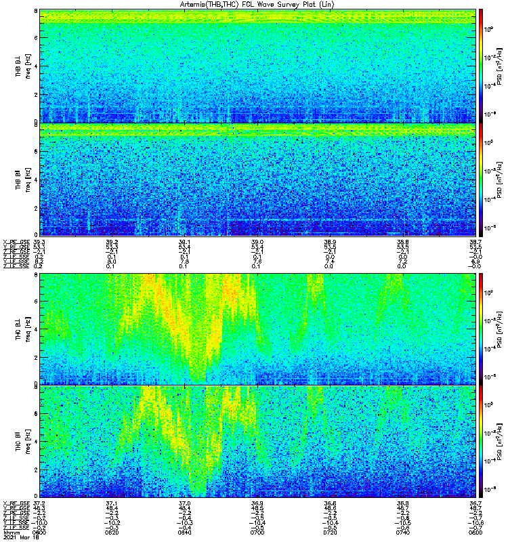Click the 37.0 value in the THC X_RE_GSE row
The width and height of the screenshot is (508, 542).
tap(184, 503)
